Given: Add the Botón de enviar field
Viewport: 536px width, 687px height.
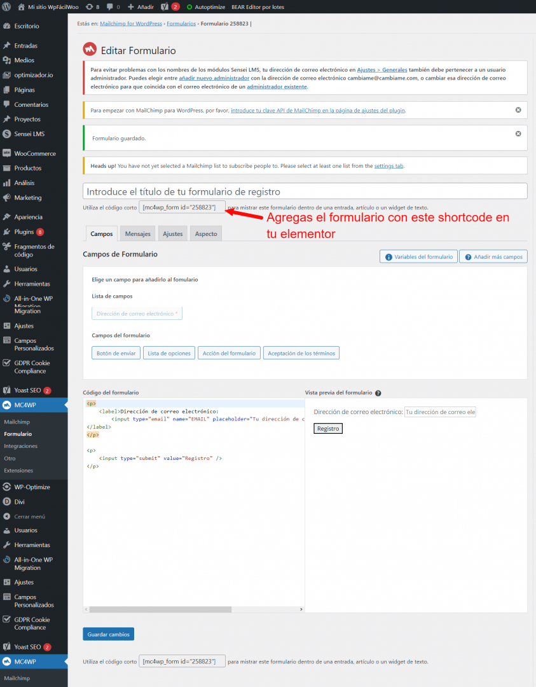Looking at the screenshot, I should 116,353.
